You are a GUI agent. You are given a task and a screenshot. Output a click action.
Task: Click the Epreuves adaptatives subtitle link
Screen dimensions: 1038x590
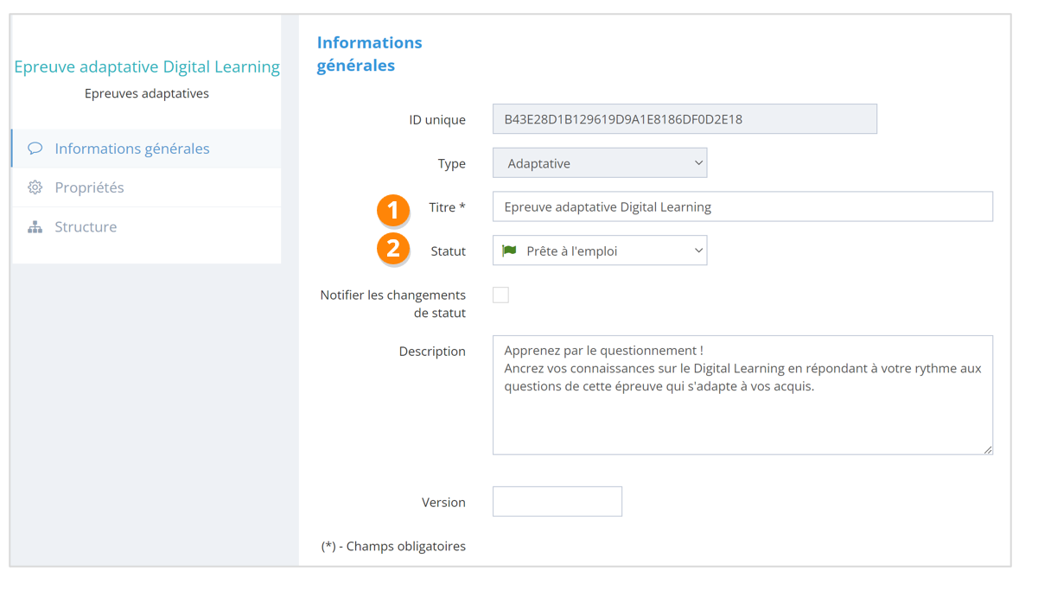[147, 93]
